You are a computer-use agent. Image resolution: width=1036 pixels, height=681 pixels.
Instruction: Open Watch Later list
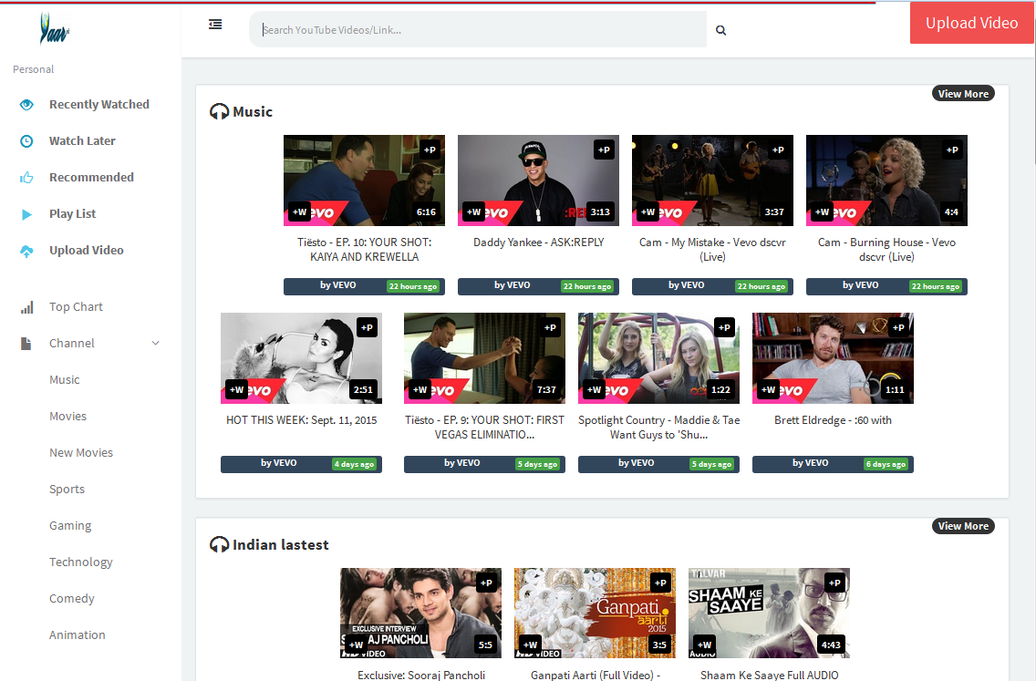point(82,140)
